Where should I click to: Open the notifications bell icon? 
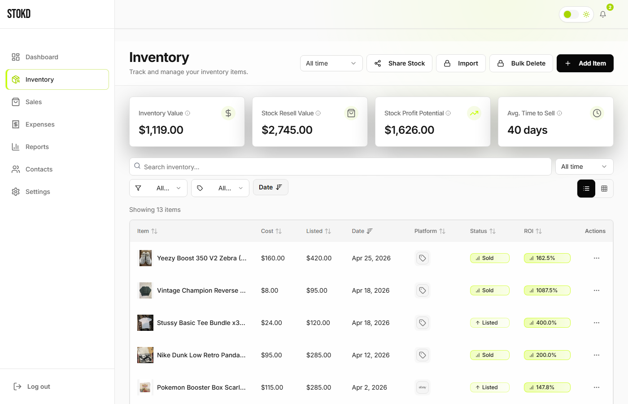tap(603, 14)
